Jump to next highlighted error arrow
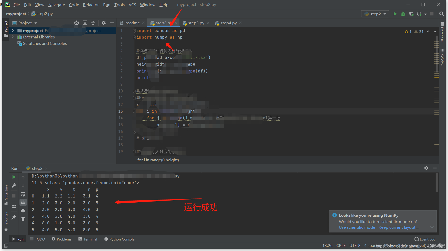448x251 pixels. click(435, 32)
